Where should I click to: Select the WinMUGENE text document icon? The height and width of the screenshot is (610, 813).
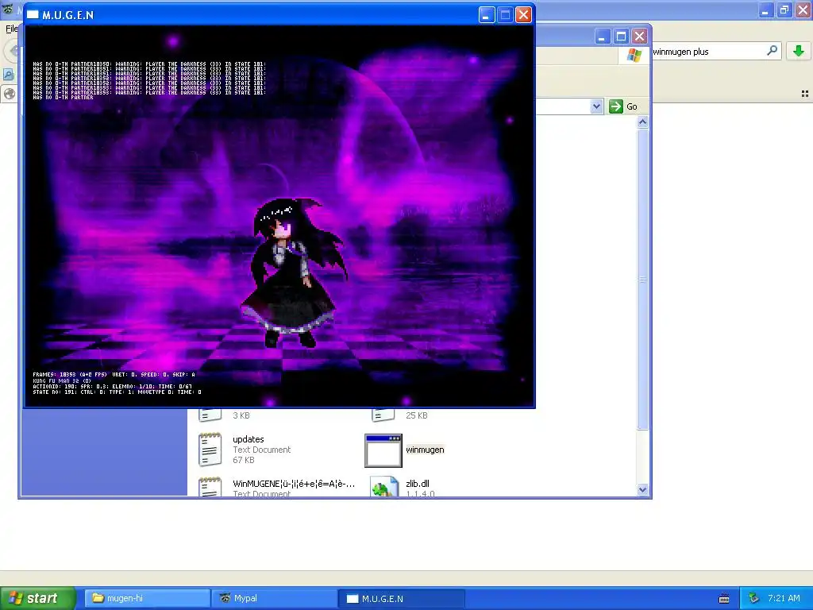pyautogui.click(x=210, y=487)
